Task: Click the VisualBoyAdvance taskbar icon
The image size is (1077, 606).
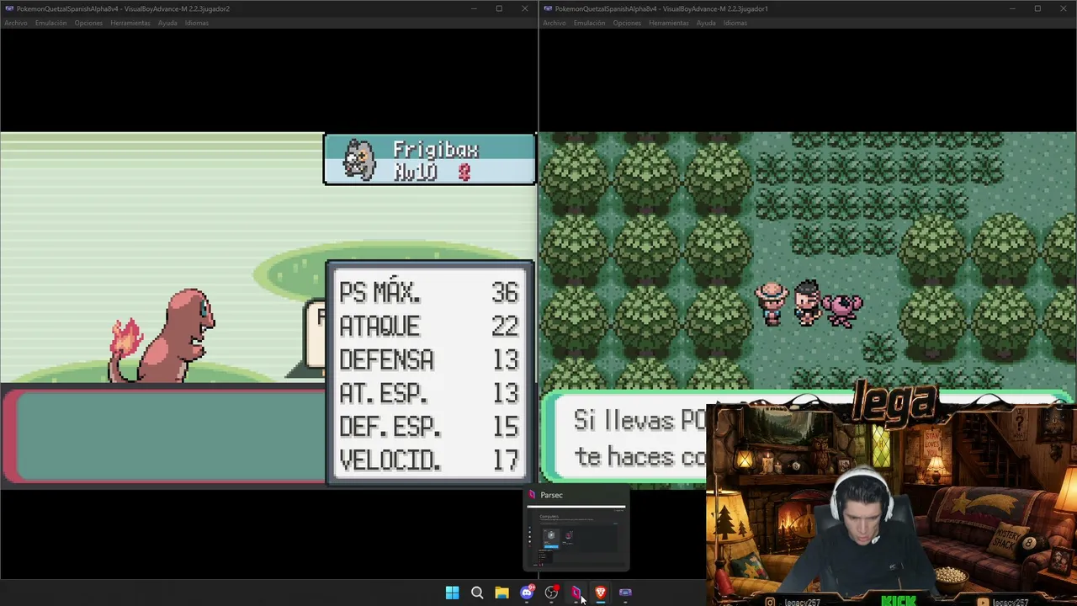Action: (x=625, y=593)
